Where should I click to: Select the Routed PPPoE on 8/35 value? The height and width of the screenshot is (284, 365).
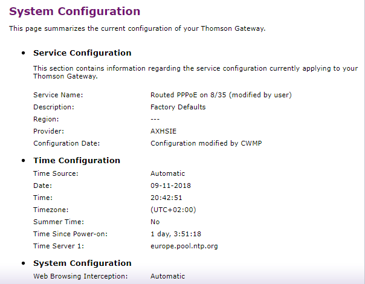point(221,95)
